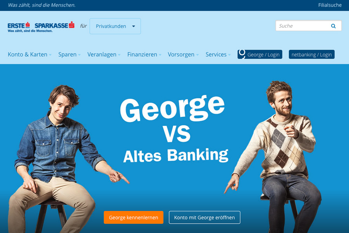Open the Filialsuche link
This screenshot has height=233, width=349.
coord(330,5)
